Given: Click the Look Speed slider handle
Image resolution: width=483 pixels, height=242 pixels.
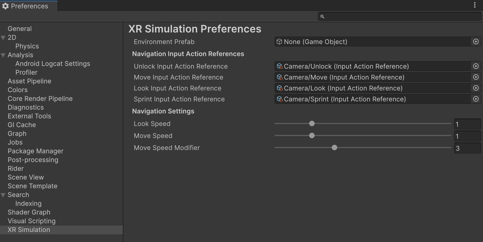Looking at the screenshot, I should (x=312, y=123).
